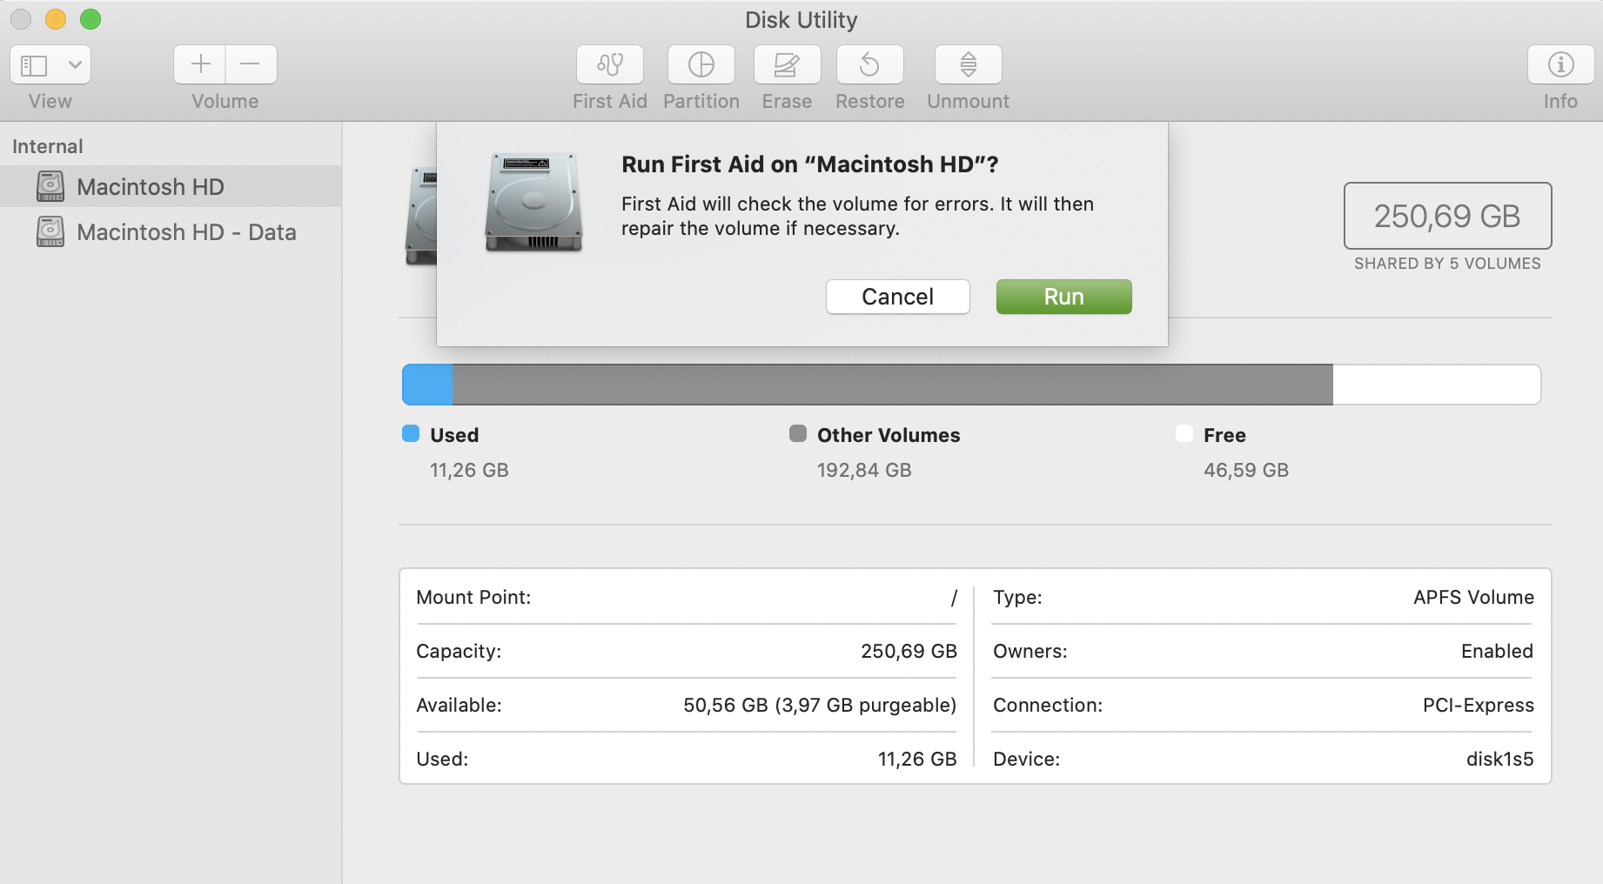
Task: Open the View dropdown chevron
Action: click(x=75, y=64)
